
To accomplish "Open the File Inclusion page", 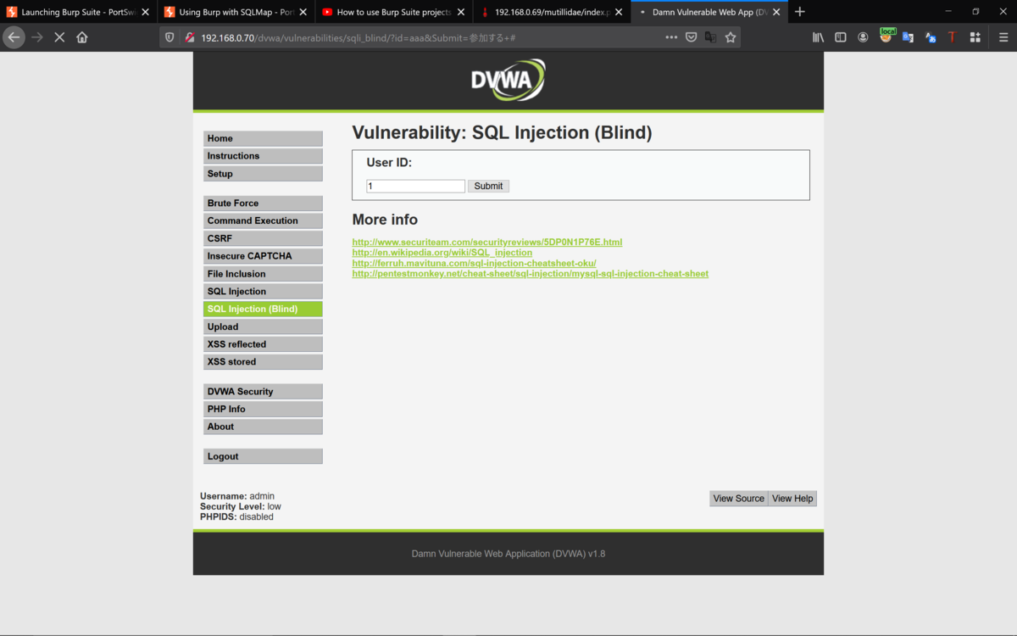I will tap(263, 274).
